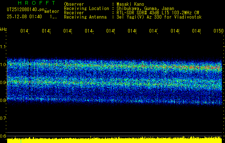Click the cyan tick in yellow strip

point(21,141)
